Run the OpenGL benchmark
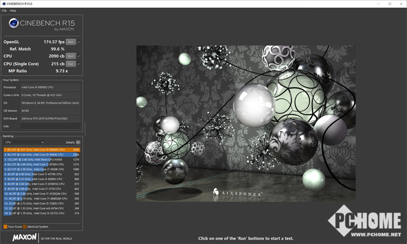Image resolution: width=407 pixels, height=244 pixels. (71, 42)
